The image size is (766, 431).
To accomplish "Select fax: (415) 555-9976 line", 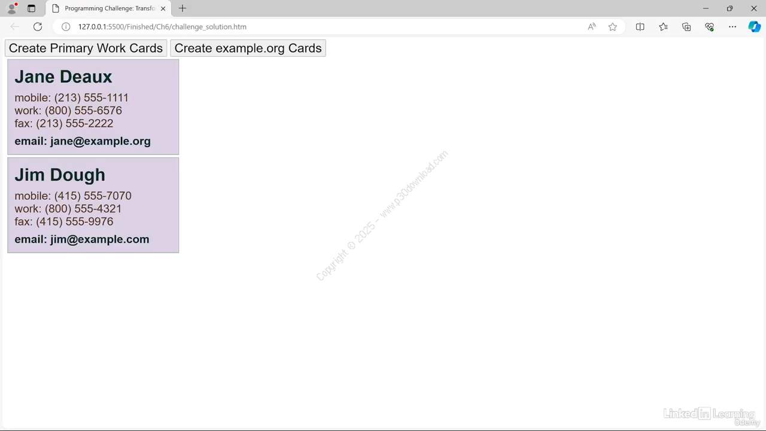I will click(x=63, y=221).
